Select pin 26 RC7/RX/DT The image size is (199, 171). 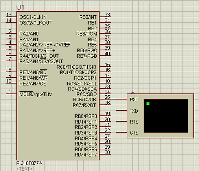pos(105,105)
